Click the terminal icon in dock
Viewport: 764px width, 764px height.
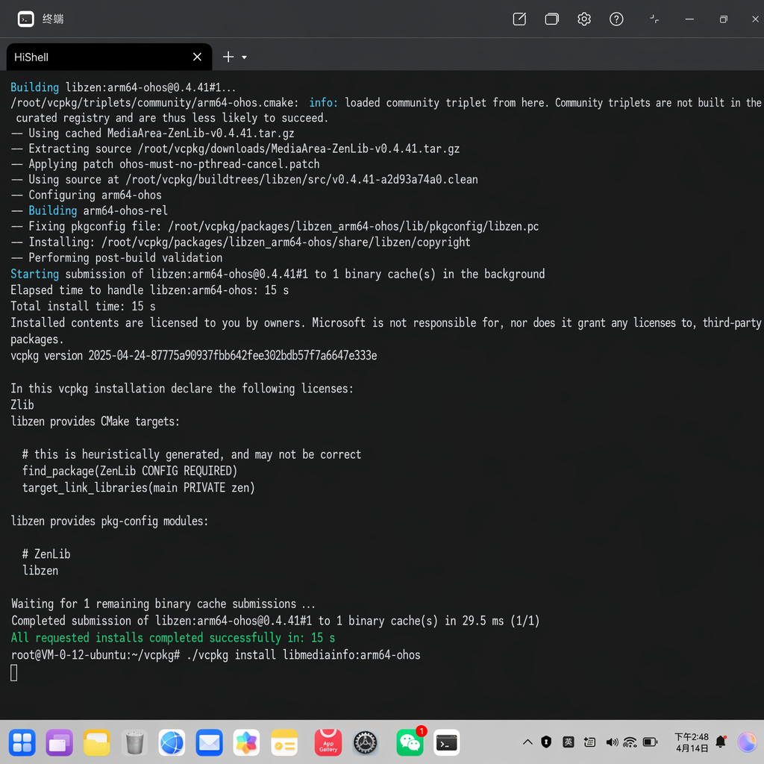pos(446,742)
